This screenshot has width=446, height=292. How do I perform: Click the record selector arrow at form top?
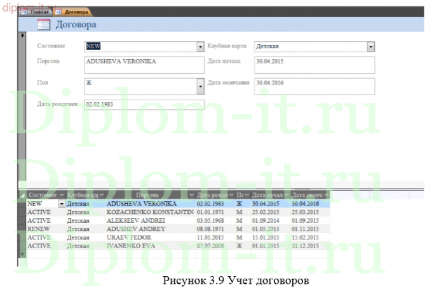tap(22, 36)
